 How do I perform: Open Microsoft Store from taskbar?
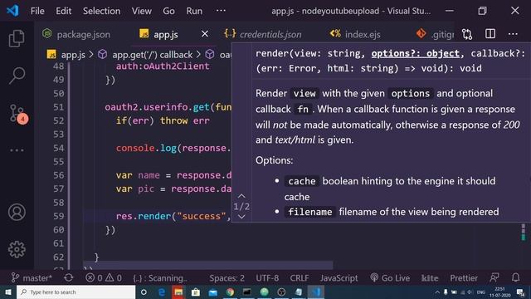(196, 292)
